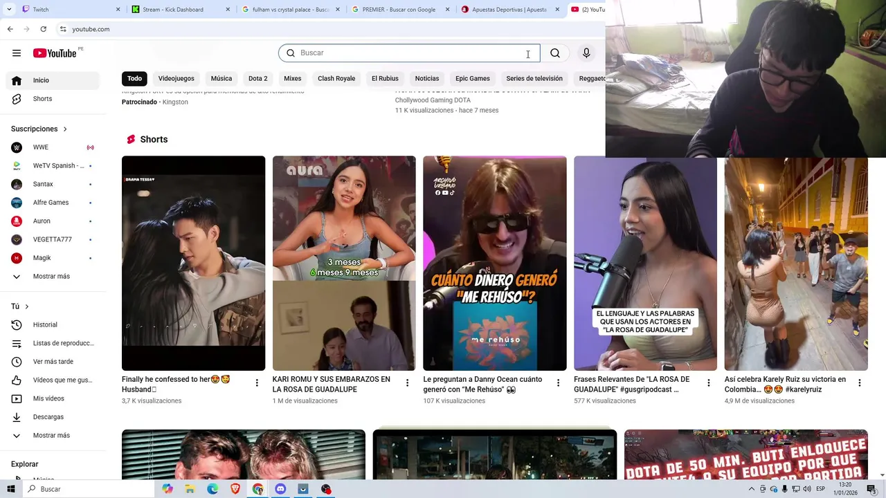Select the Noticias filter chip
The image size is (886, 498).
click(427, 78)
